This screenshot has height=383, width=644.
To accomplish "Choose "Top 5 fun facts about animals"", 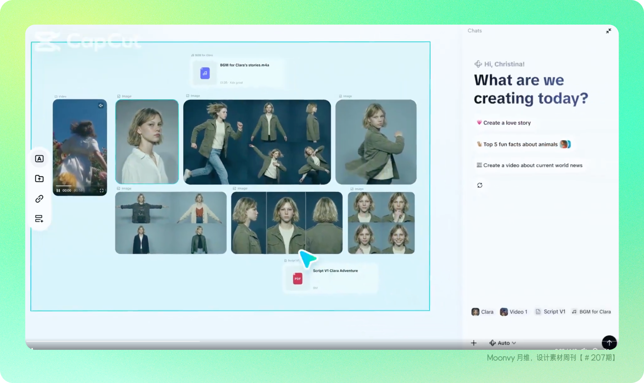I will pos(520,144).
